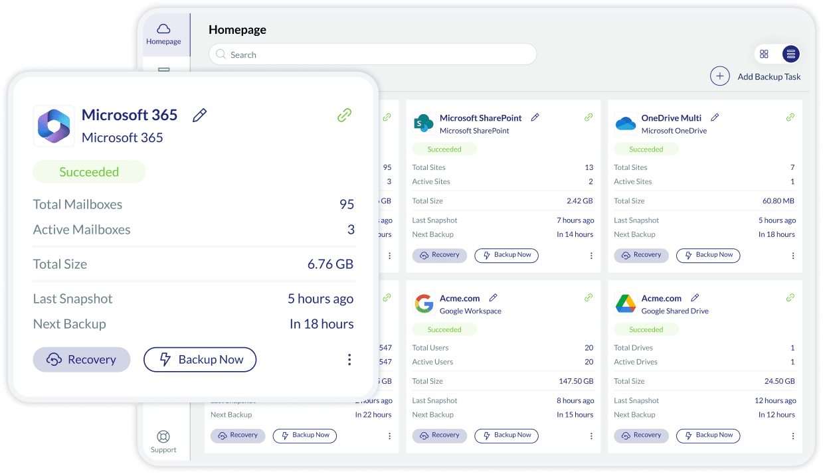
Task: Open more options on Microsoft 365 card
Action: [349, 360]
